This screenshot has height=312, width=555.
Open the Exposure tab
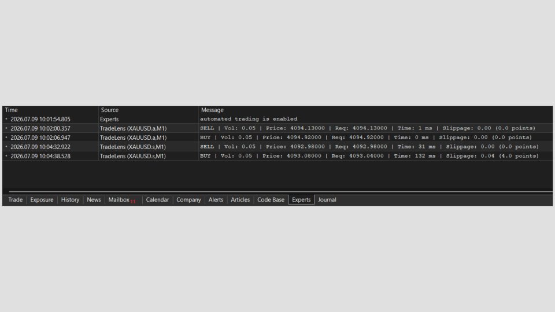pos(42,200)
